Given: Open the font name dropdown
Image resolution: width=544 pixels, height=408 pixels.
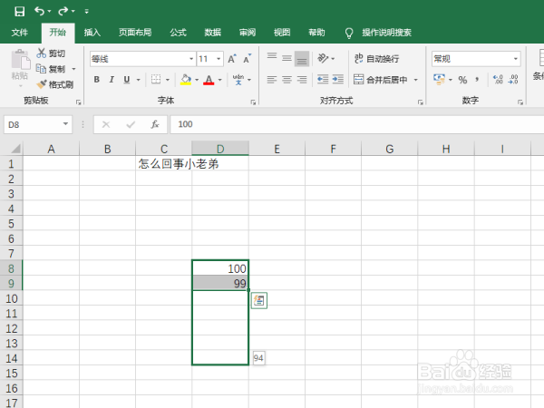Looking at the screenshot, I should (x=191, y=59).
